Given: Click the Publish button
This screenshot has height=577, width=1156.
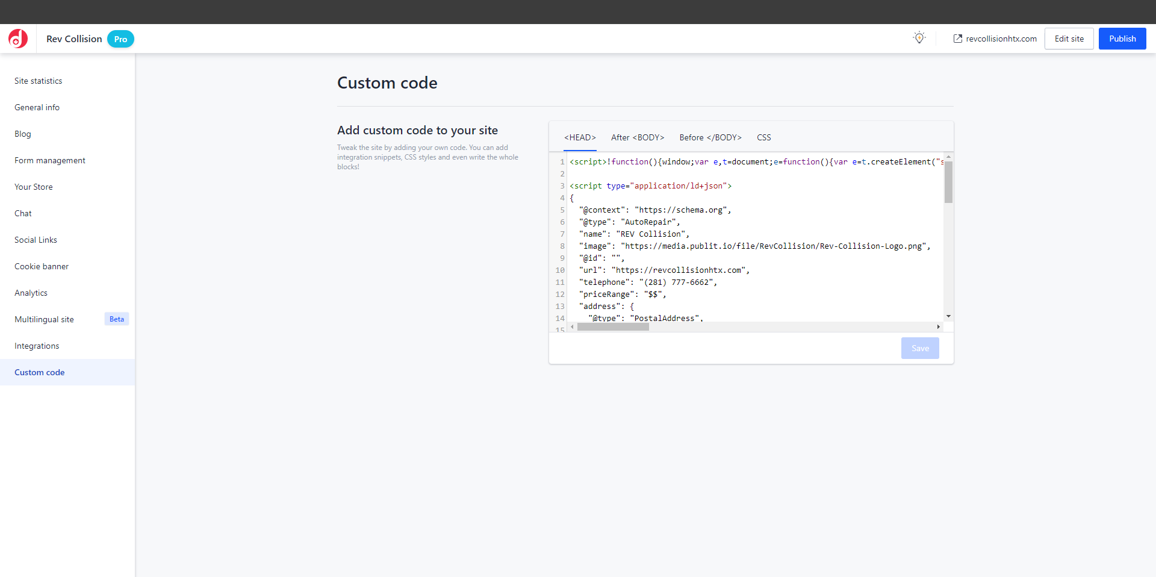Looking at the screenshot, I should (x=1122, y=39).
